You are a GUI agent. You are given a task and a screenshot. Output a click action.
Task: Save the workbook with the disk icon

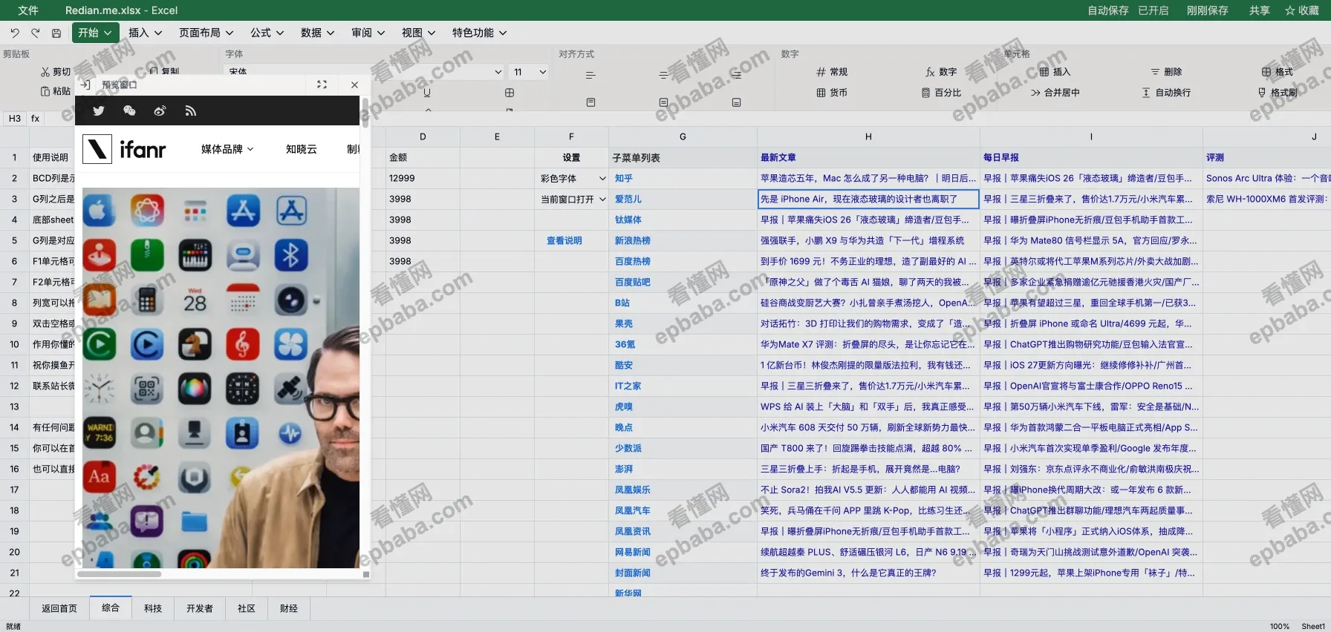56,33
